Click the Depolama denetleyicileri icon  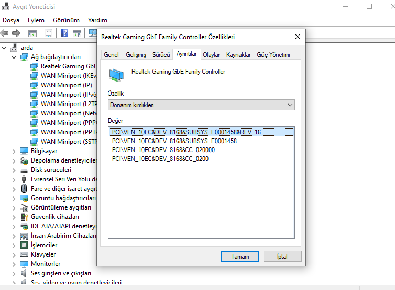(x=24, y=160)
